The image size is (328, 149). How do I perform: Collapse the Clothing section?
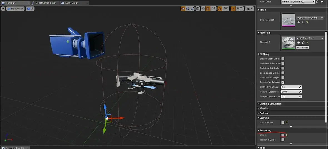click(258, 54)
